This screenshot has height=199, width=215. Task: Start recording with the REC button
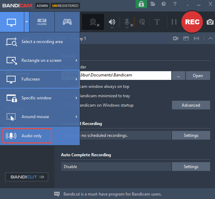(x=192, y=22)
